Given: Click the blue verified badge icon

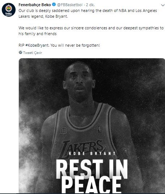Looking at the screenshot, I should point(54,5).
